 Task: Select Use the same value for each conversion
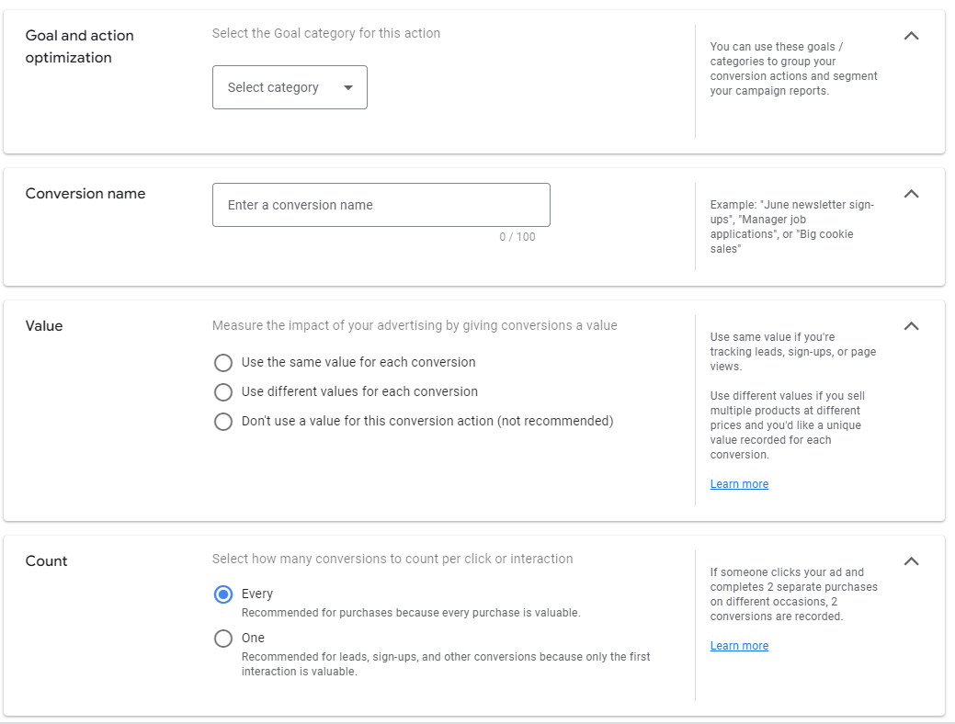click(x=223, y=363)
